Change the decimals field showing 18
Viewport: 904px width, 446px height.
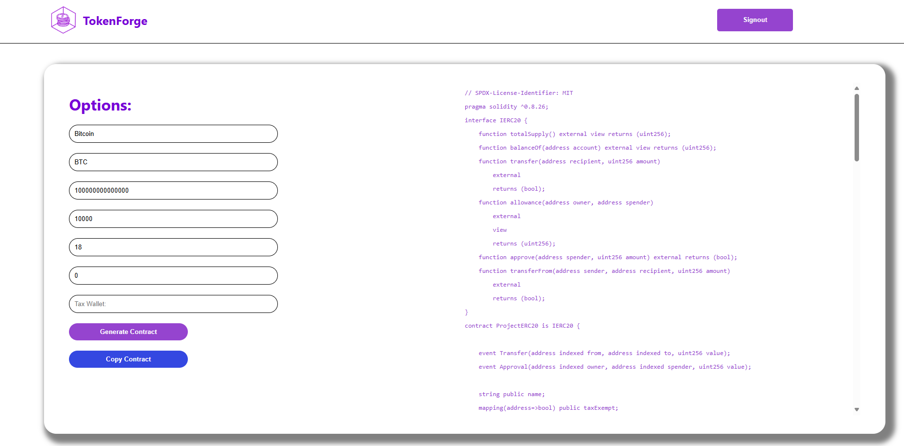(x=173, y=247)
